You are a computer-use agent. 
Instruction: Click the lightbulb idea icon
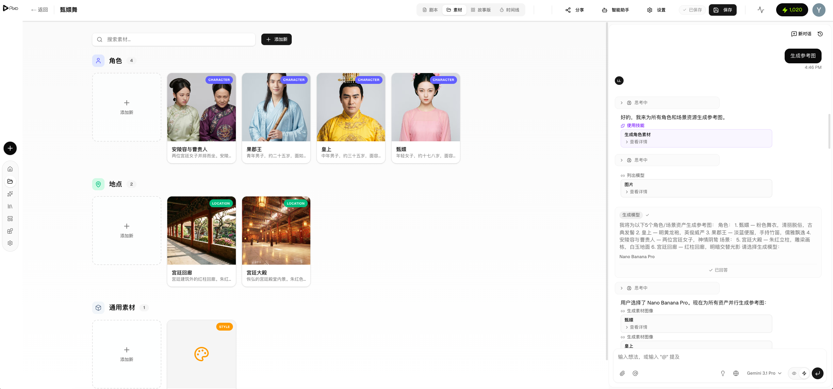pyautogui.click(x=723, y=373)
